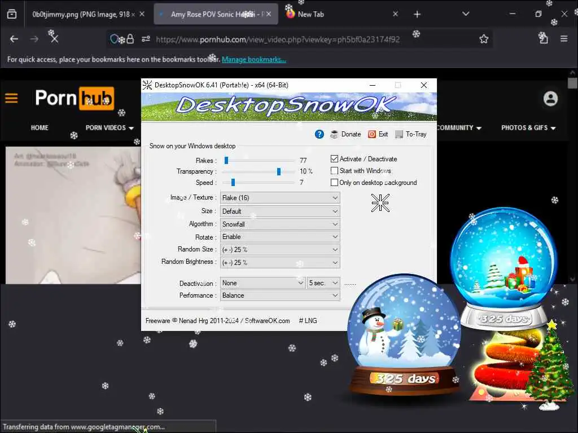Open the PHOTOS & GIFS navigation menu
The image size is (578, 433).
tap(528, 128)
